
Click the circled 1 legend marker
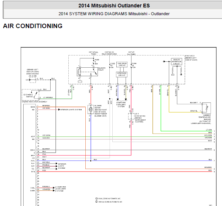coord(96,199)
